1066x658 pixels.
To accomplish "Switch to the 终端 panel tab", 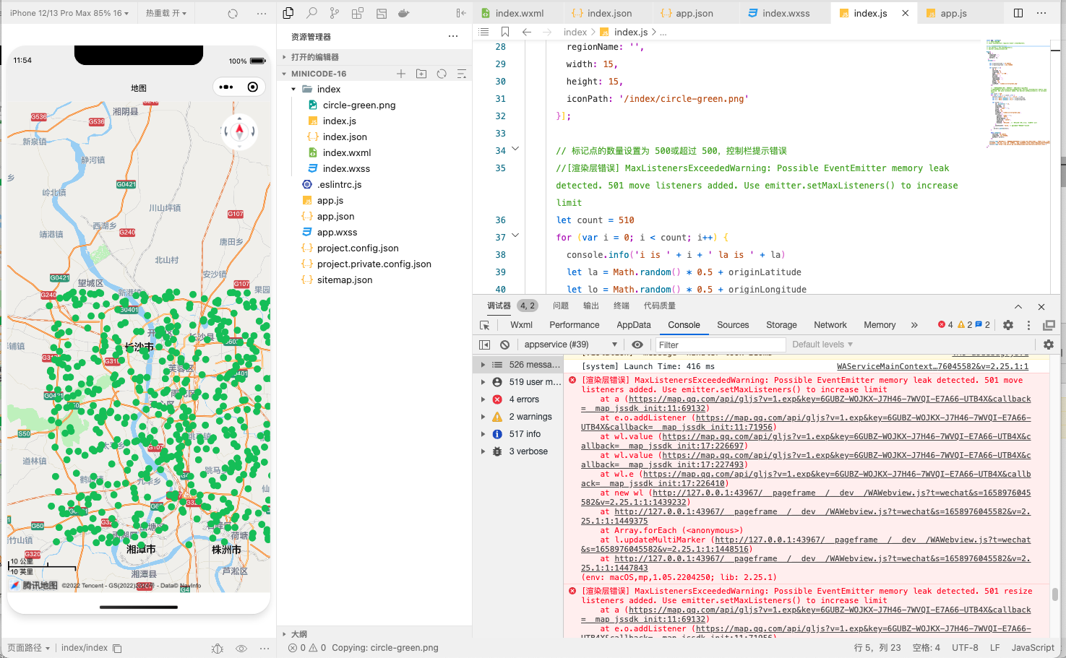I will coord(622,306).
